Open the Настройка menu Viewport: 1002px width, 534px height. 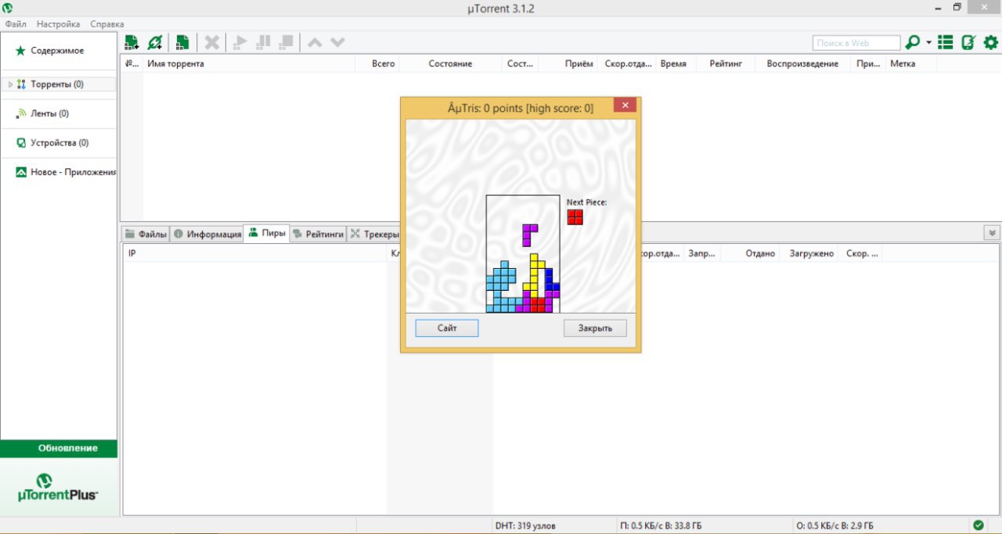pyautogui.click(x=58, y=24)
